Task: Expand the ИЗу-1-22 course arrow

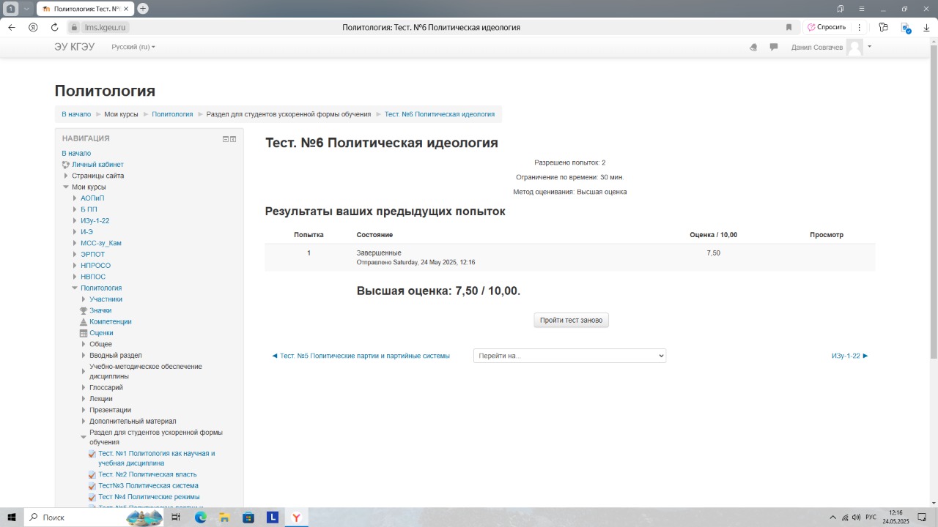Action: (75, 221)
